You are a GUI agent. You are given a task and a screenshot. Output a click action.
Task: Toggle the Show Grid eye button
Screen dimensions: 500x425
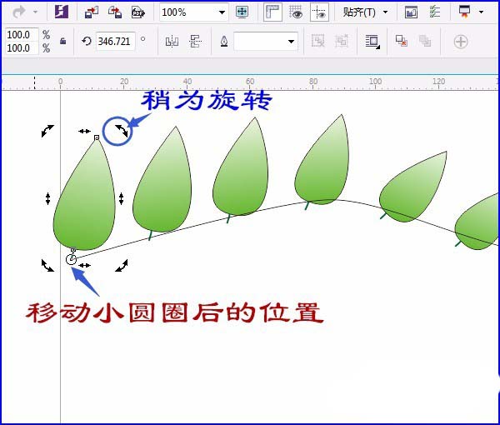296,12
